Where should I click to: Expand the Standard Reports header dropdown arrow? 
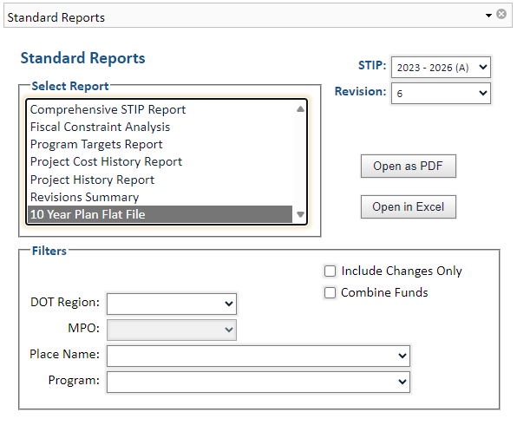tap(488, 15)
